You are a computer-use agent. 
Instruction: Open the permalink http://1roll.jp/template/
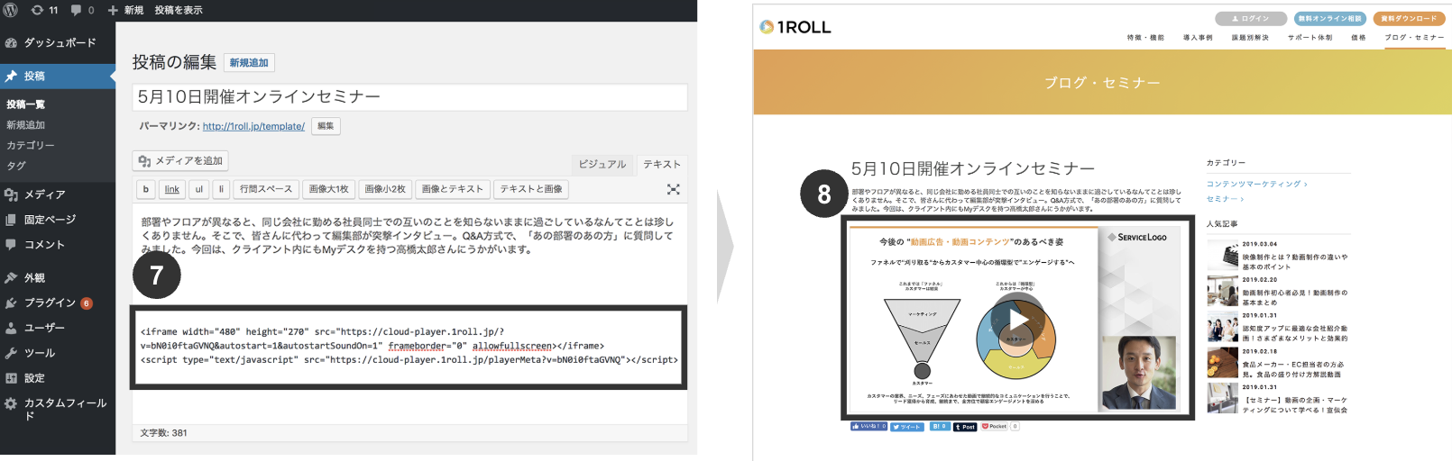253,127
